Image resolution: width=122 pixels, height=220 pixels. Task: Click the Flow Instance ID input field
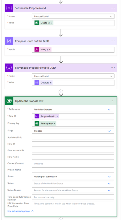click(73, 150)
